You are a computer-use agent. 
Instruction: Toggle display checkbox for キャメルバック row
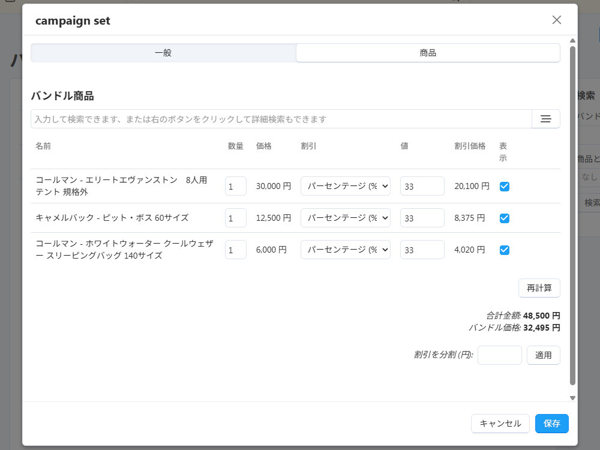coord(505,218)
